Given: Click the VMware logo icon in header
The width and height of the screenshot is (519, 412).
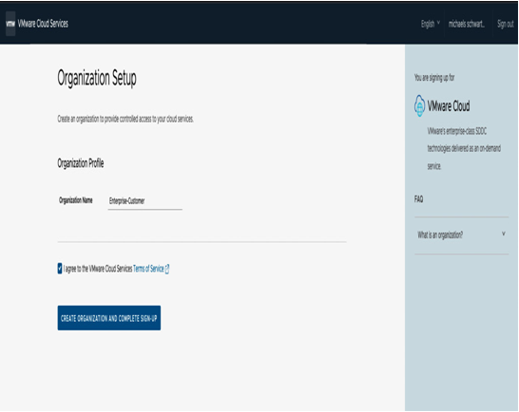Looking at the screenshot, I should (10, 24).
